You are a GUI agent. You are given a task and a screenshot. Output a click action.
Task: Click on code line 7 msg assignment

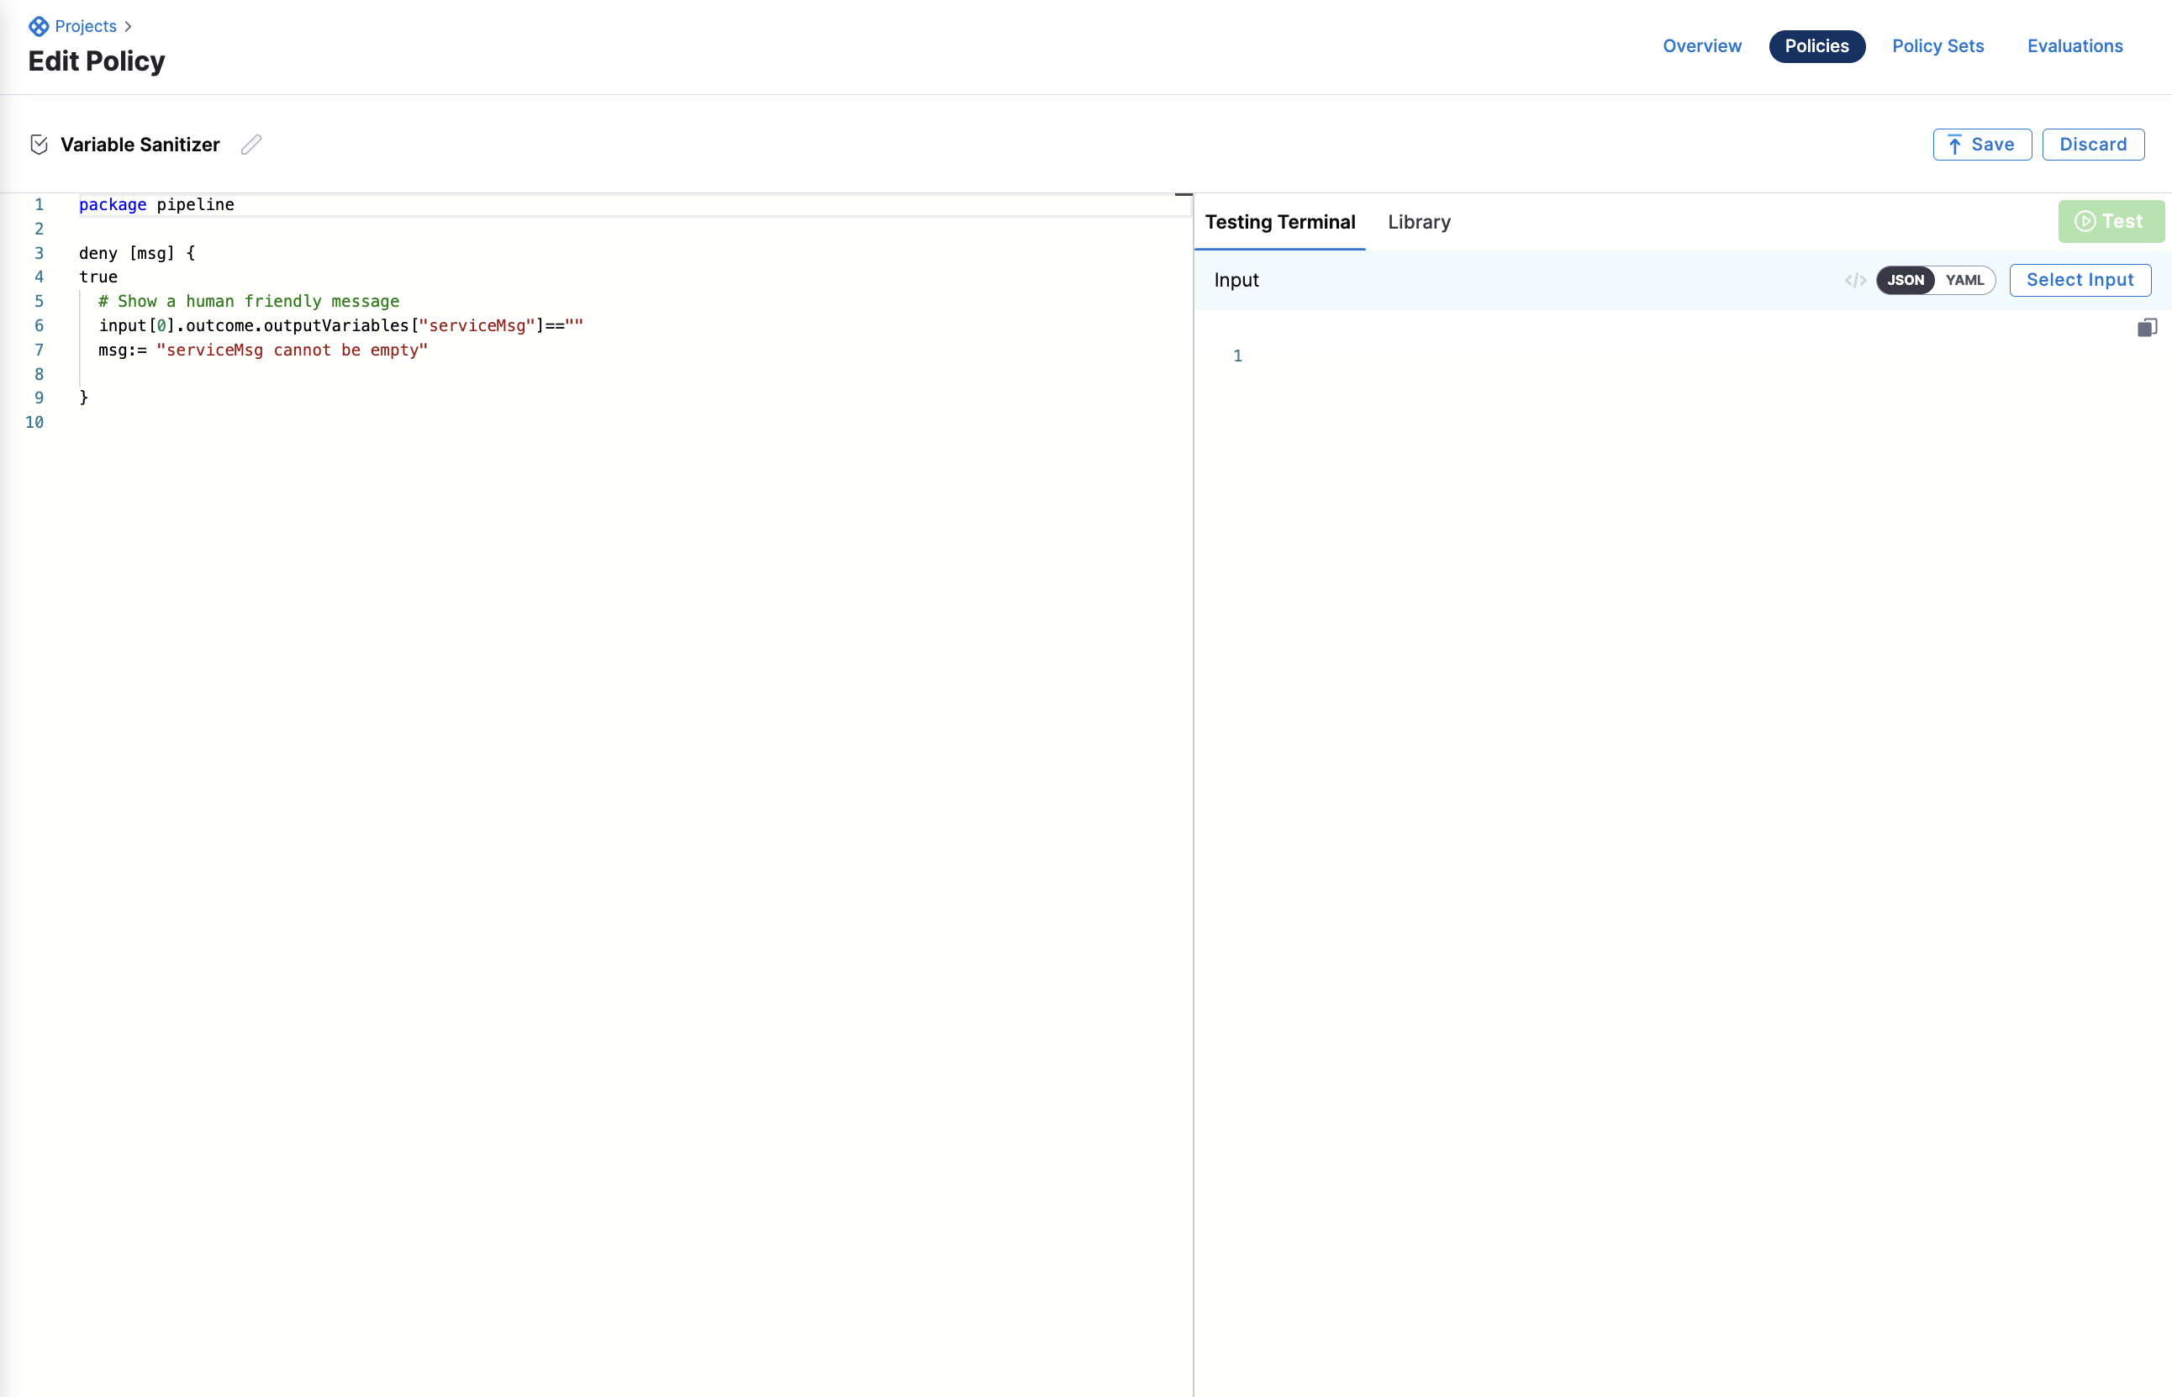click(x=263, y=351)
